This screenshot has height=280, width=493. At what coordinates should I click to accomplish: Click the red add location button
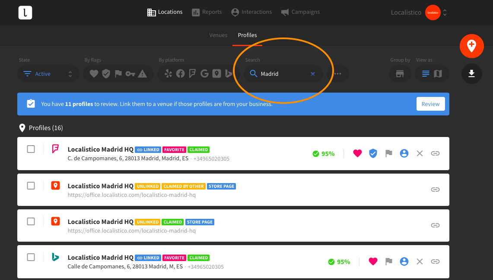[472, 46]
